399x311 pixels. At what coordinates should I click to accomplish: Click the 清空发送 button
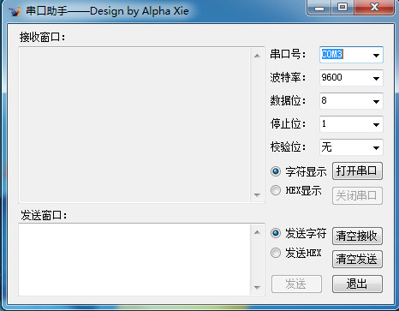(x=357, y=259)
